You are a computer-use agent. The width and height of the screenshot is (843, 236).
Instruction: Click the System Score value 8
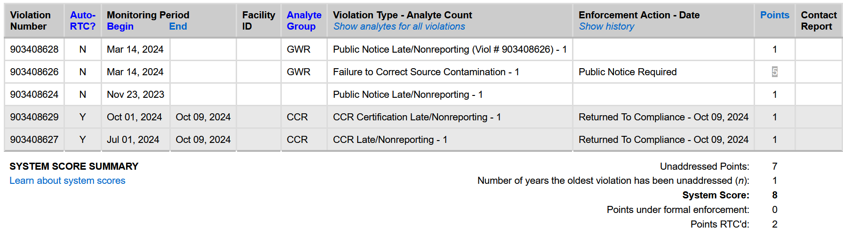[774, 195]
